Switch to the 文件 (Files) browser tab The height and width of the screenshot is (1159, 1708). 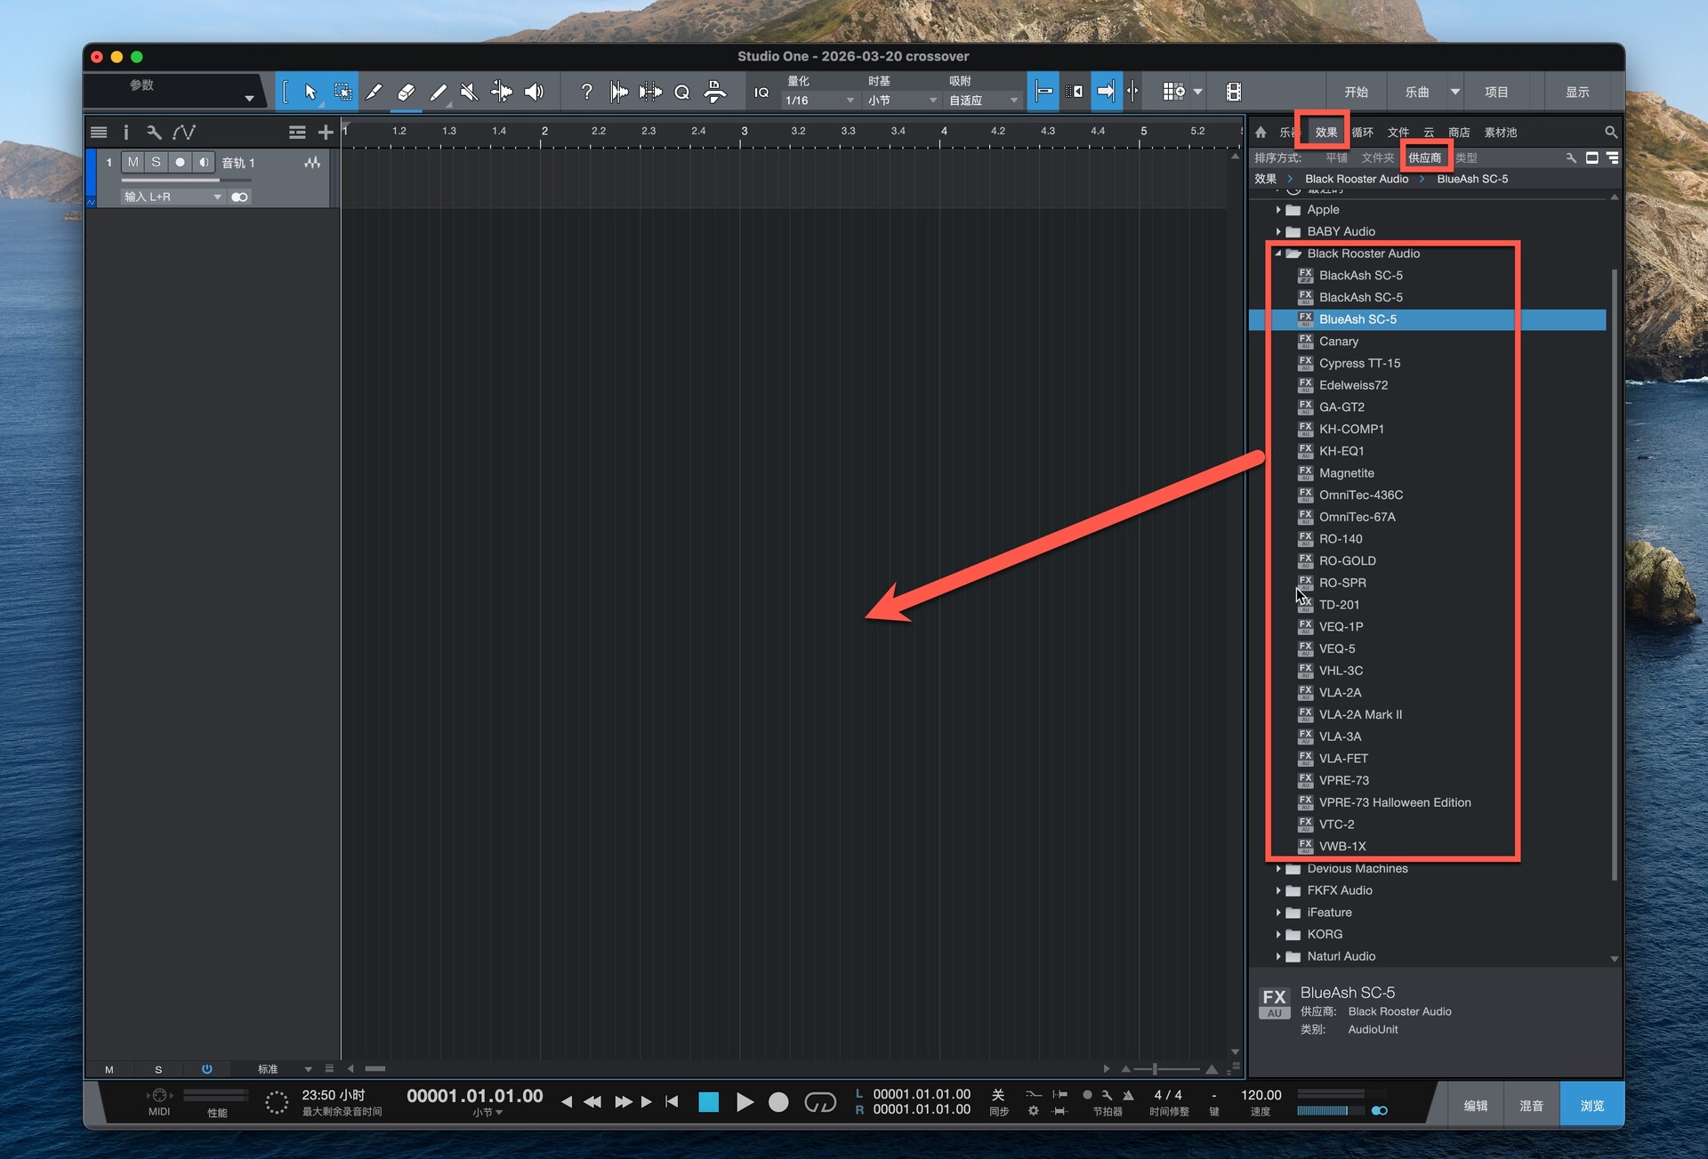(1398, 132)
